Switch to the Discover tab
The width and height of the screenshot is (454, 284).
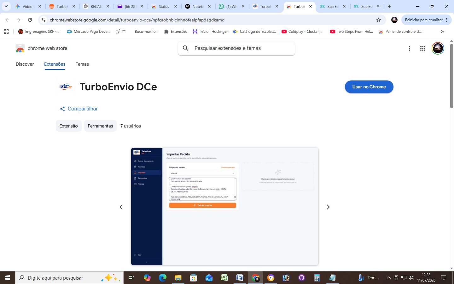click(x=25, y=64)
